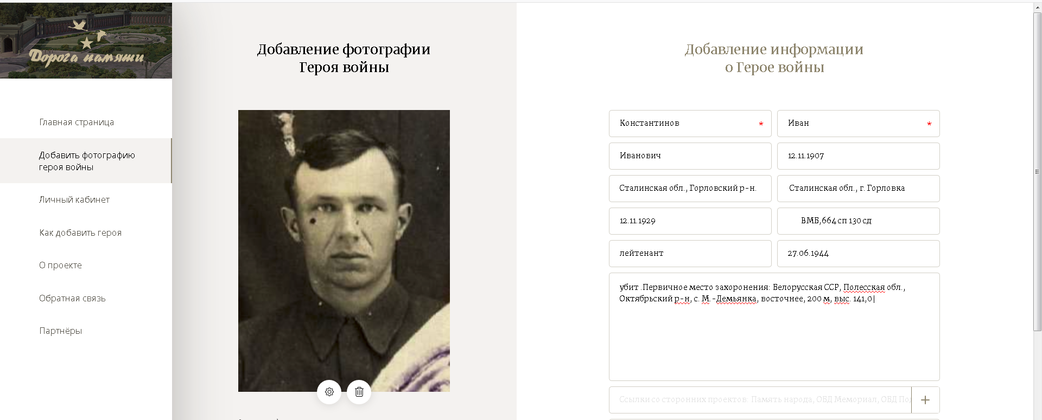Click the burial description text area
This screenshot has width=1042, height=420.
pos(774,327)
